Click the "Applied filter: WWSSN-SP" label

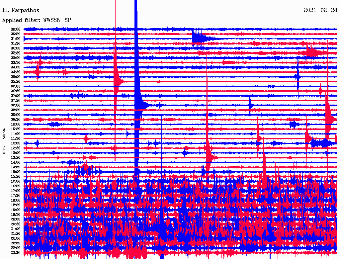click(x=37, y=20)
